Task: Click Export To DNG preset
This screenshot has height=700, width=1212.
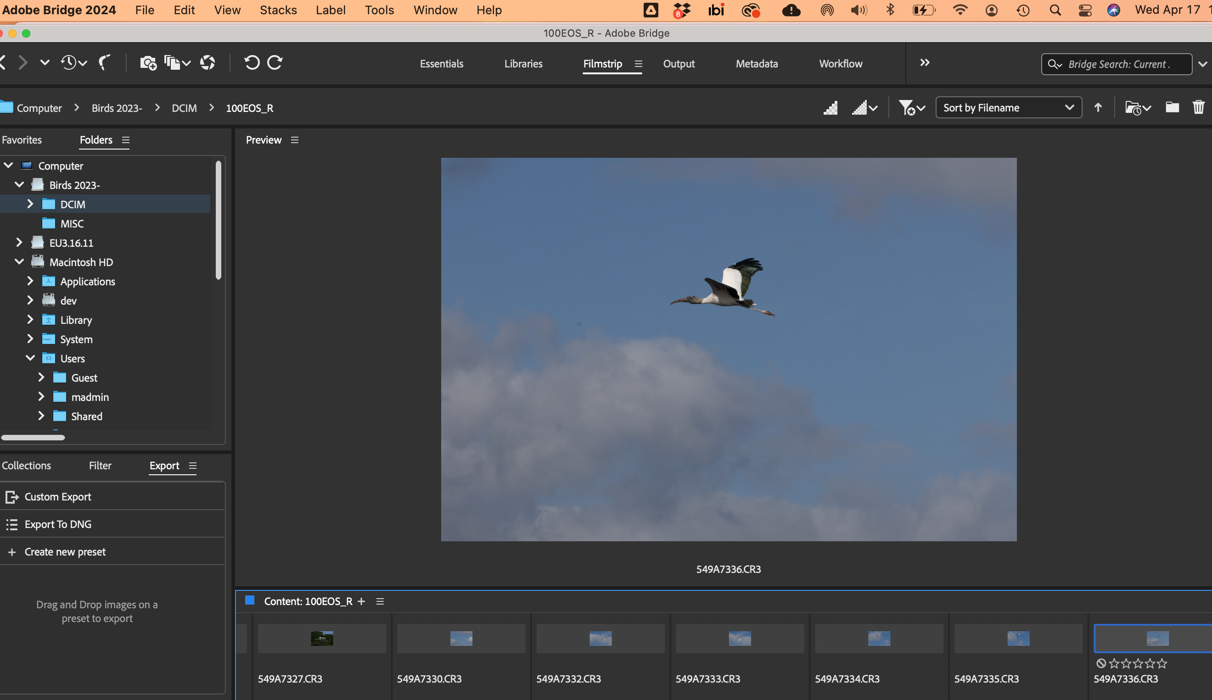Action: coord(58,524)
